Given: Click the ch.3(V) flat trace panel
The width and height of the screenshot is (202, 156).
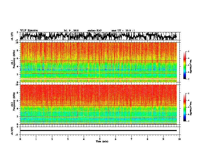Looking at the screenshot, I should pyautogui.click(x=99, y=131).
